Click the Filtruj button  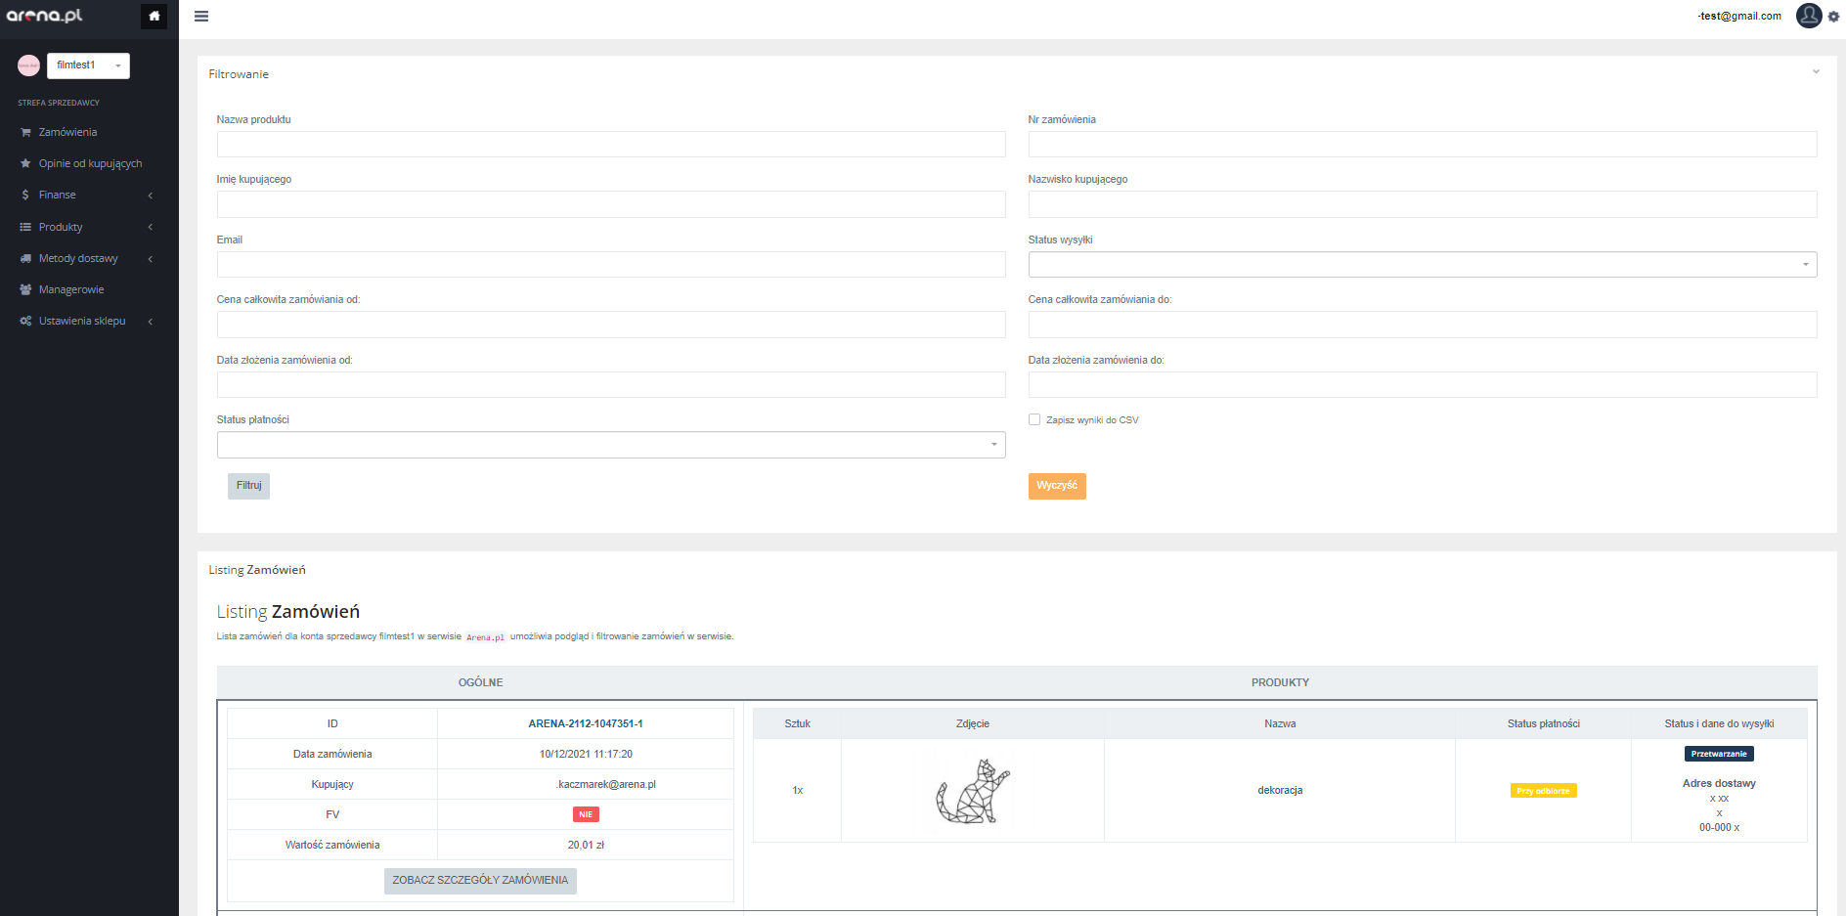coord(248,486)
